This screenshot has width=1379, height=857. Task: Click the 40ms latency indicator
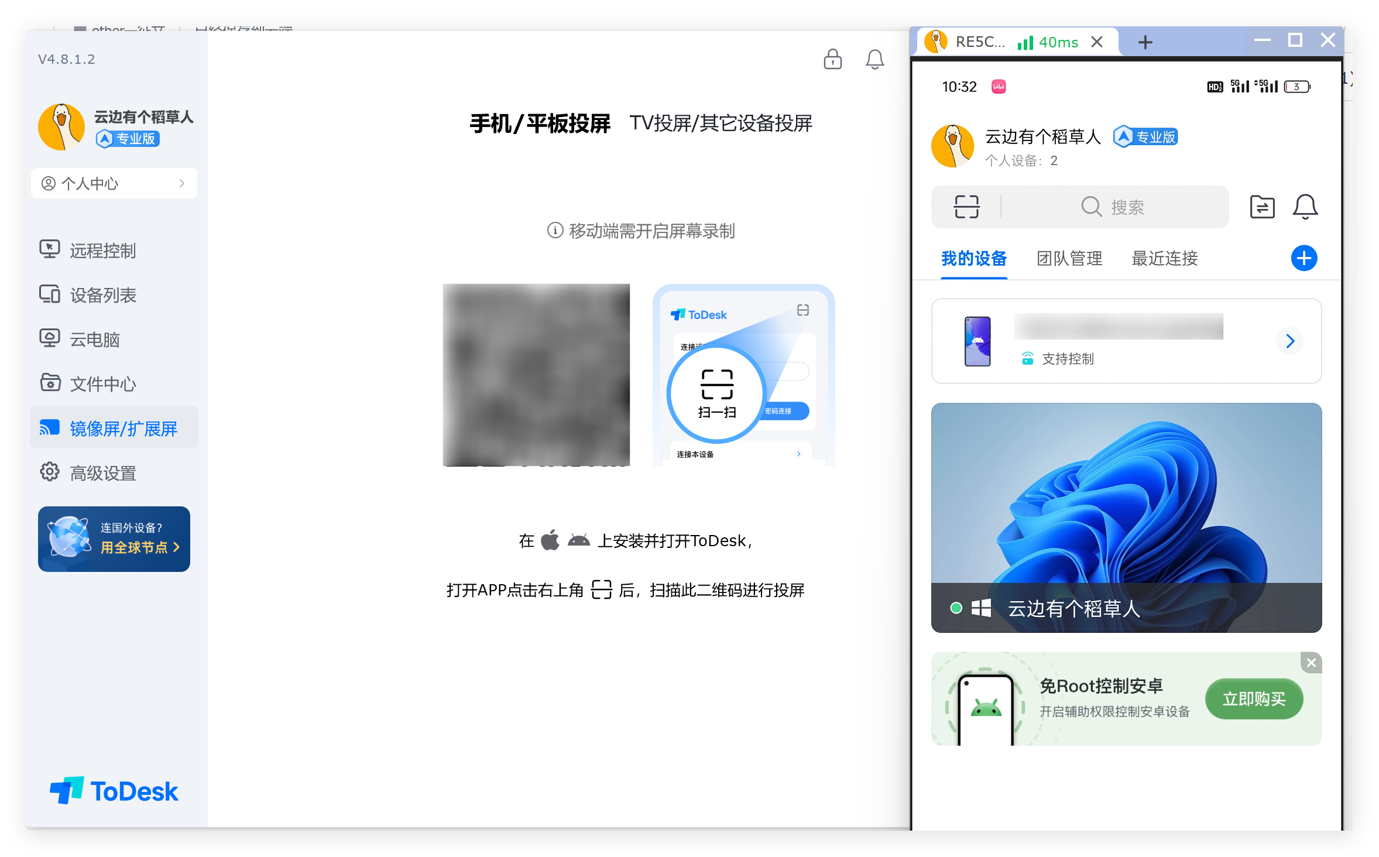1048,42
